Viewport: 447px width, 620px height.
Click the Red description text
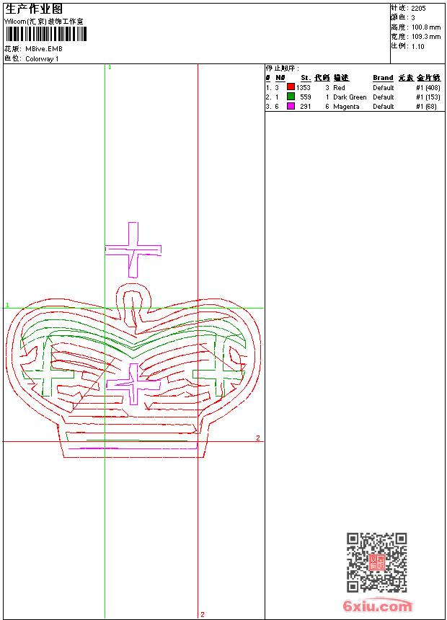pos(339,88)
